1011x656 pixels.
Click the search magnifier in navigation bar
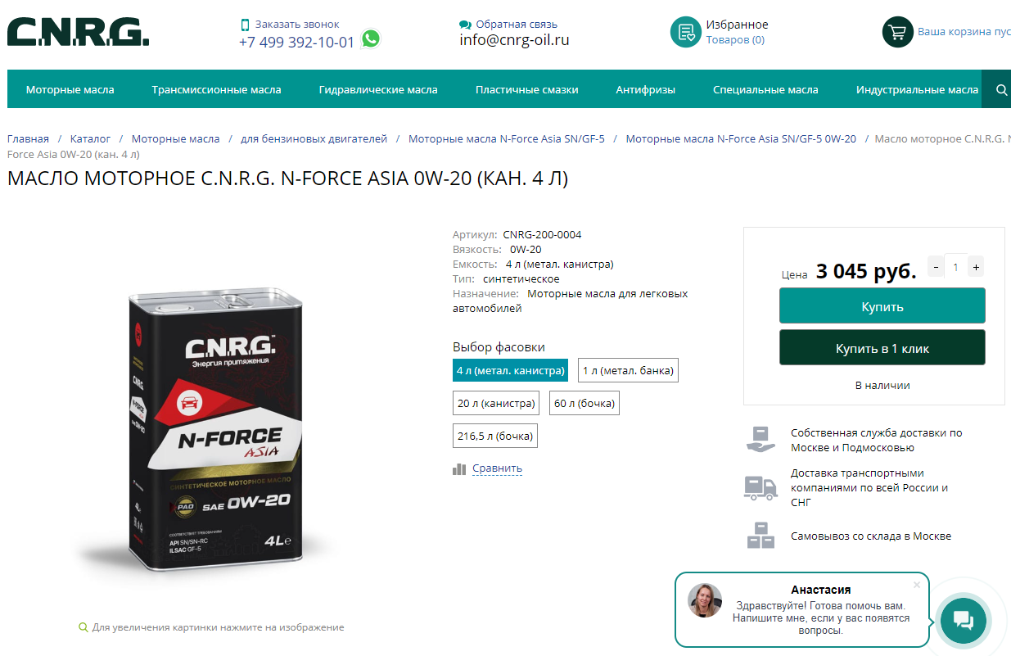click(x=1001, y=89)
